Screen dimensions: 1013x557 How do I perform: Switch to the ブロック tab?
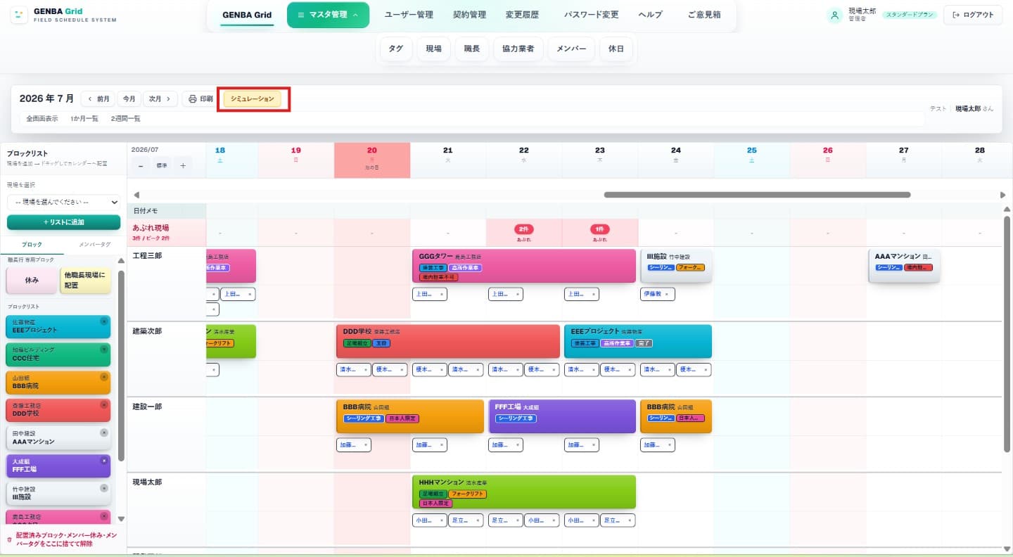coord(32,245)
